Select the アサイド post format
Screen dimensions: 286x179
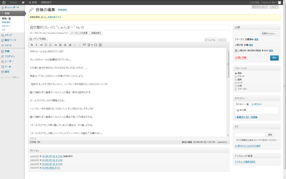coord(236,77)
